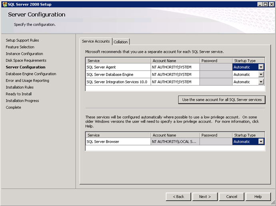Minimize the SQL Server 2008 Setup window
The image size is (276, 206).
[260, 4]
